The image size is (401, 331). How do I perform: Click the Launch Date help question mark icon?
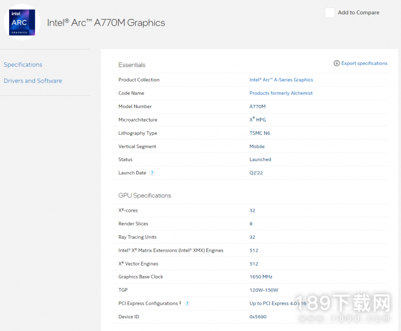click(x=152, y=173)
